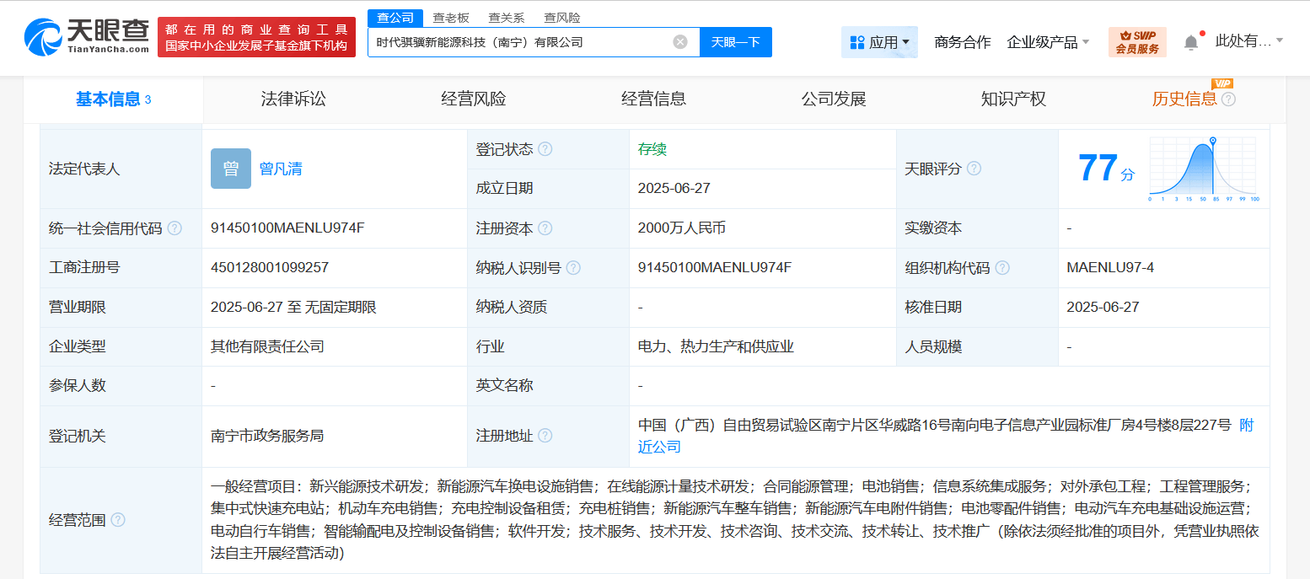Image resolution: width=1310 pixels, height=579 pixels.
Task: Click the 天眼一下 search button
Action: pos(735,41)
